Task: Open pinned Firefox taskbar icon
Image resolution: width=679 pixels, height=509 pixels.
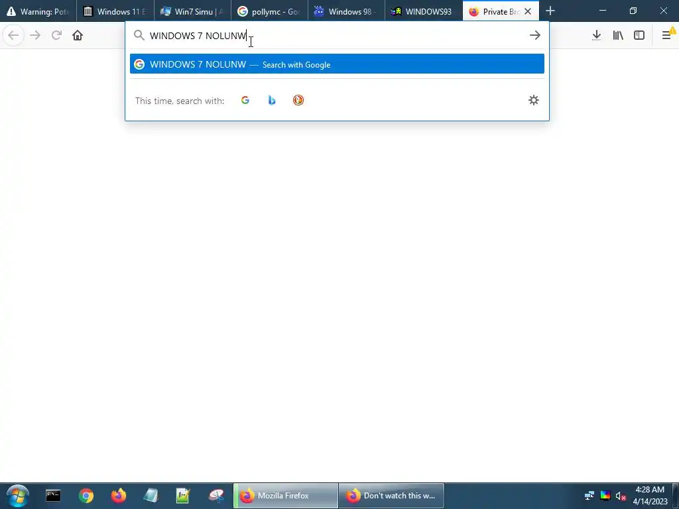Action: click(x=119, y=496)
